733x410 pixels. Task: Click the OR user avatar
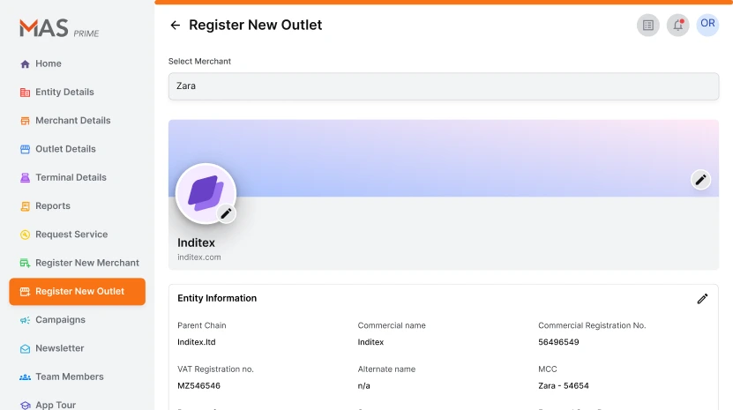tap(707, 25)
